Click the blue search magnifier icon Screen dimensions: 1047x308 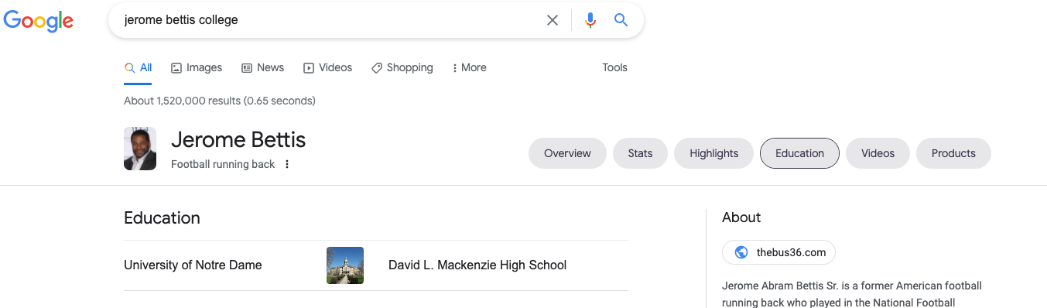[x=621, y=20]
